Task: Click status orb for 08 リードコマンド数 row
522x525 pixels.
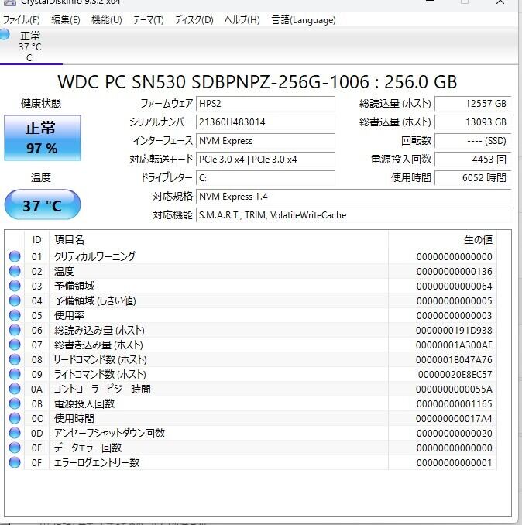Action: (x=15, y=359)
